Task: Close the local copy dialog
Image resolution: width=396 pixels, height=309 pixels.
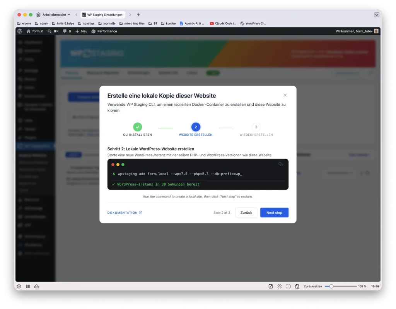Action: click(285, 95)
